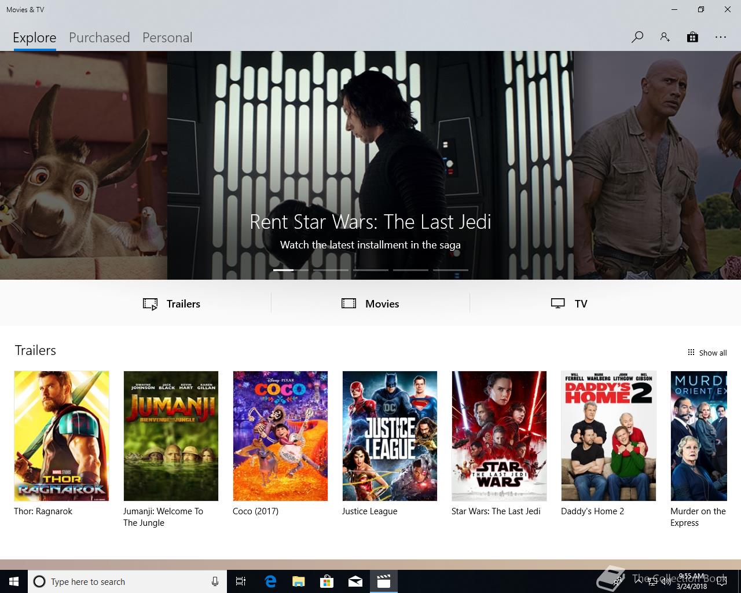The width and height of the screenshot is (741, 593).
Task: Open the Windows Start menu
Action: coord(14,581)
